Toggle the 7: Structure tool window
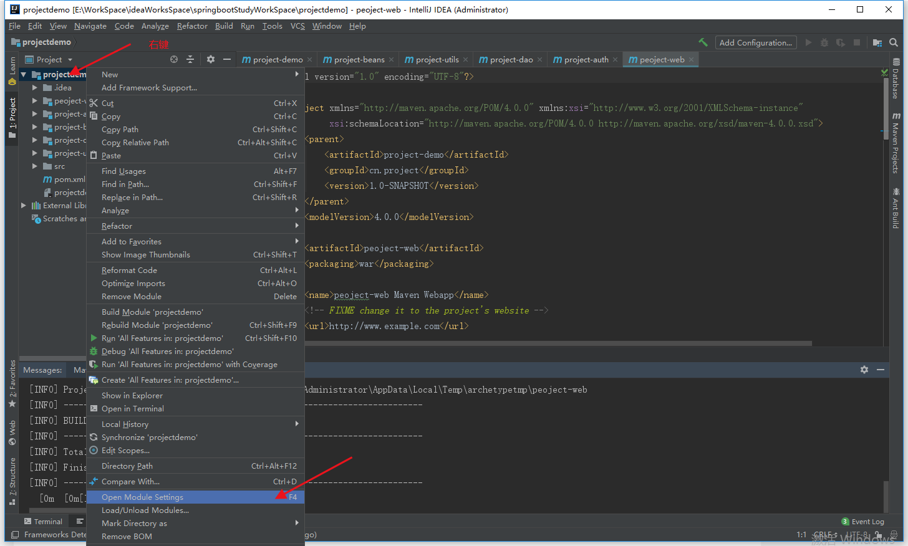The height and width of the screenshot is (546, 908). [x=12, y=482]
